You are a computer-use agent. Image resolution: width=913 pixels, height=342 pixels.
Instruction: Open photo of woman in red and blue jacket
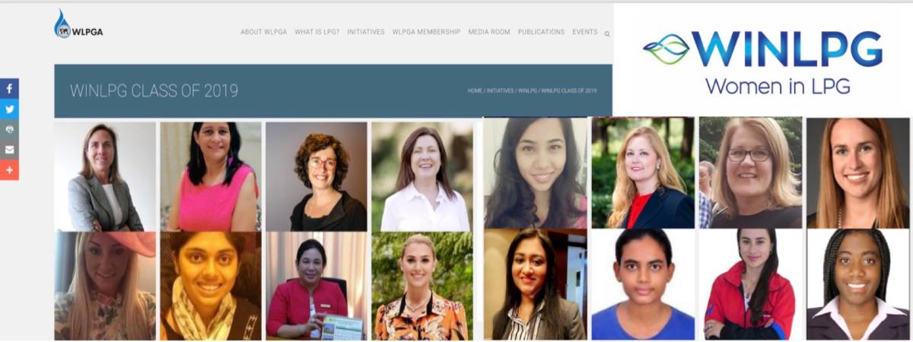coord(749,284)
